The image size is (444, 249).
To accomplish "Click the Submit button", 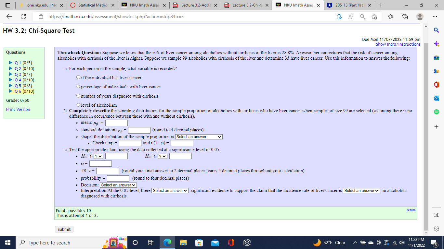I will (x=64, y=229).
